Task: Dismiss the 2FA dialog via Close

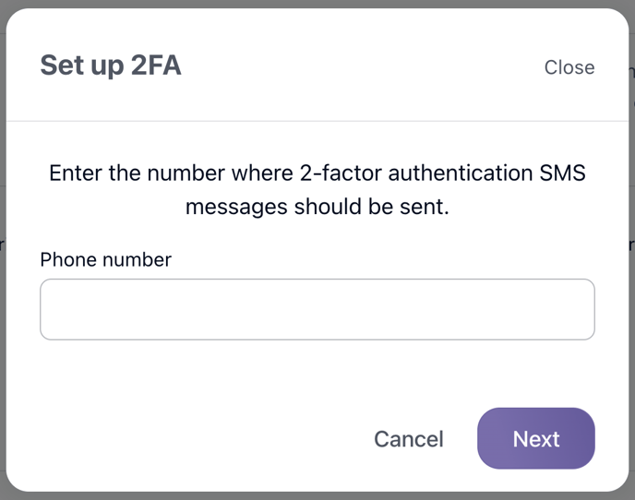Action: (569, 67)
